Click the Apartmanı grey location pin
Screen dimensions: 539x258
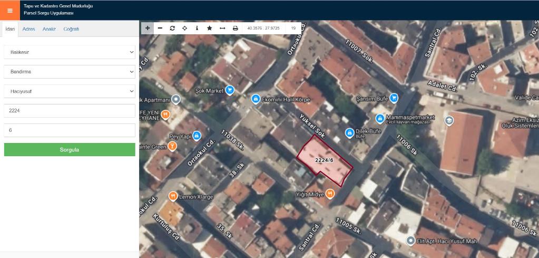click(x=176, y=99)
